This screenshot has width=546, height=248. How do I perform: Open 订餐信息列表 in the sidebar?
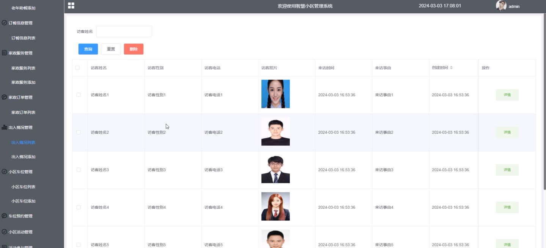pyautogui.click(x=24, y=38)
